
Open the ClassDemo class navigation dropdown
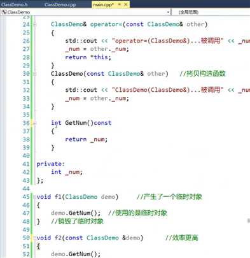coord(168,12)
